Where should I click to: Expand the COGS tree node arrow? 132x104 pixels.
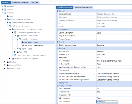17,49
